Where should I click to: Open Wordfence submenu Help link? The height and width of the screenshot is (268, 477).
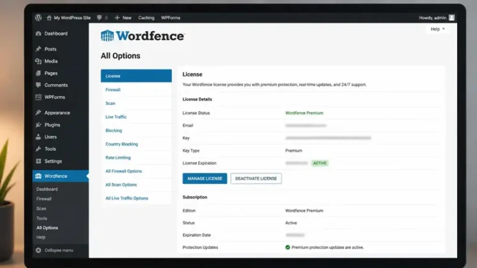point(41,237)
